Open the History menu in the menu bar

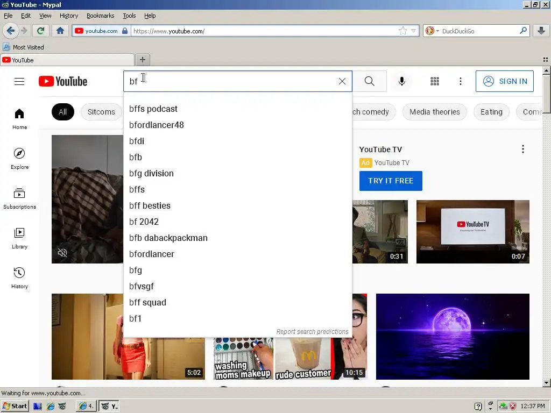[69, 16]
